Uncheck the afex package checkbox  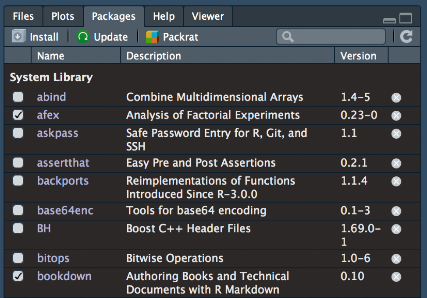(18, 115)
